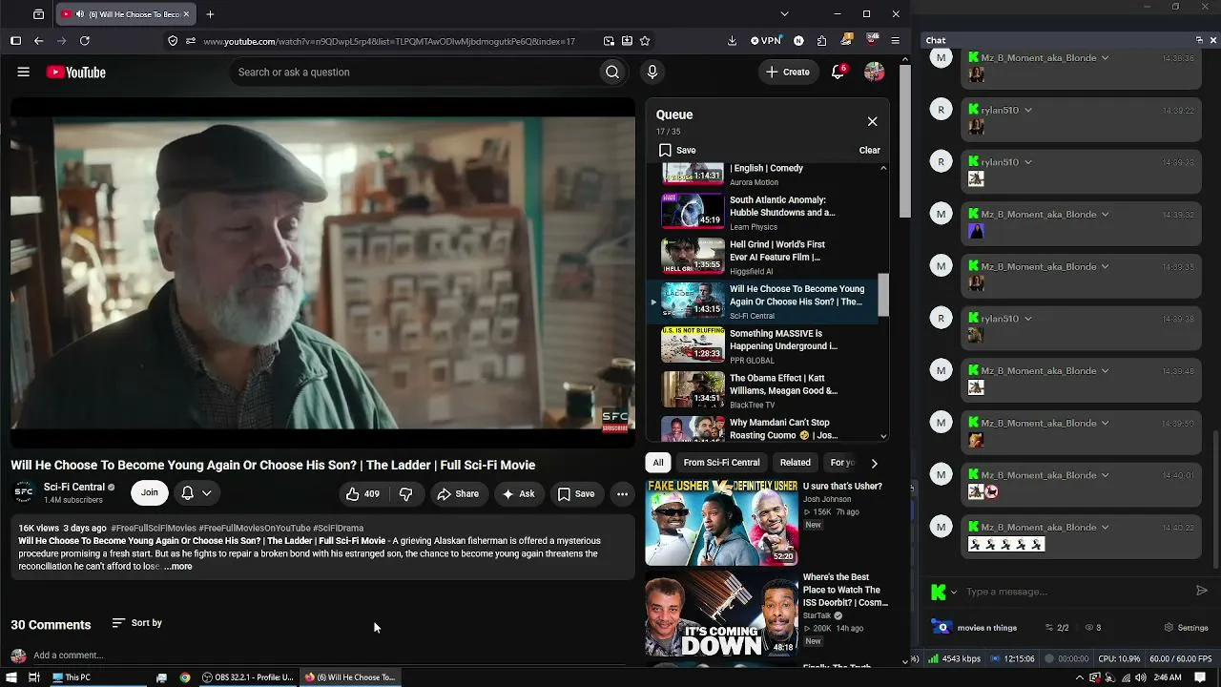
Task: Go back to the previous page
Action: click(38, 41)
